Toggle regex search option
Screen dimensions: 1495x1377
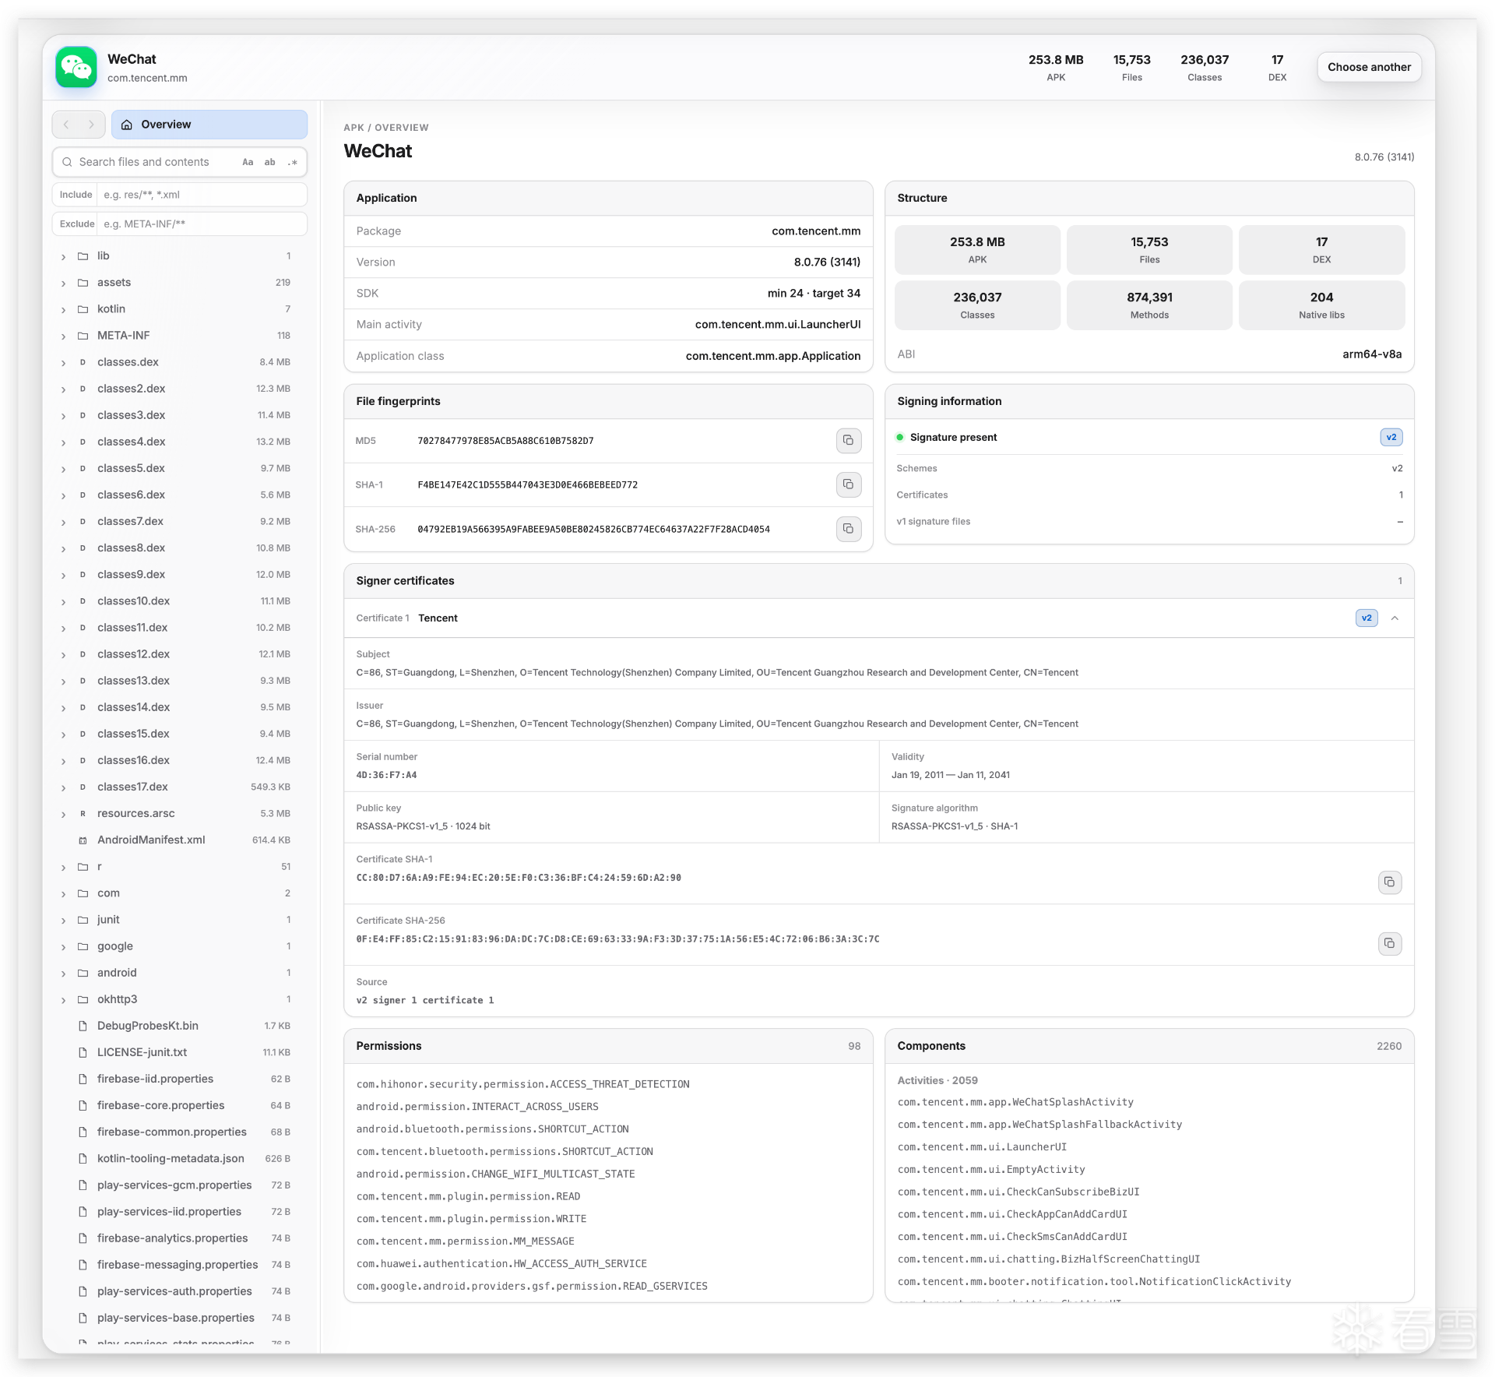point(293,162)
